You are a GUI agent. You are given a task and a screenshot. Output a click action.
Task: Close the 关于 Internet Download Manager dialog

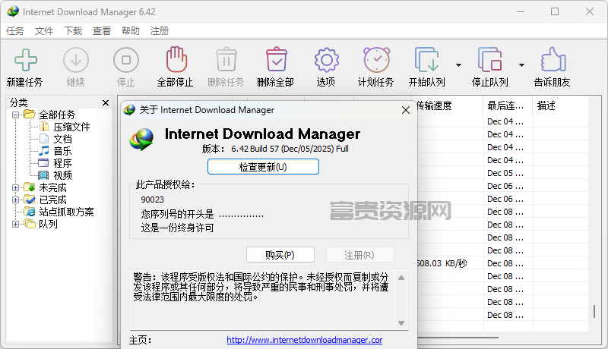tap(406, 110)
